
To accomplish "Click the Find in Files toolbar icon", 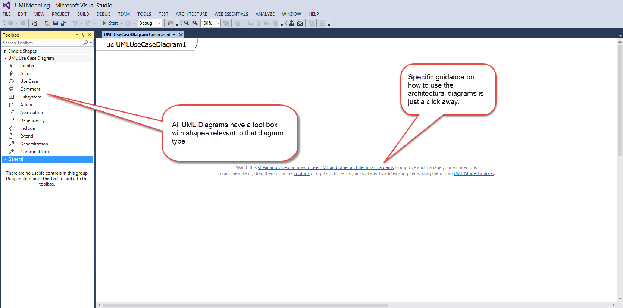I will tap(170, 23).
